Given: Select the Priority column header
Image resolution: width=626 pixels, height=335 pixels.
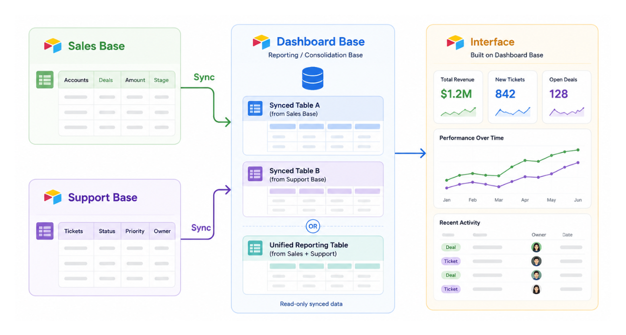Looking at the screenshot, I should (135, 231).
